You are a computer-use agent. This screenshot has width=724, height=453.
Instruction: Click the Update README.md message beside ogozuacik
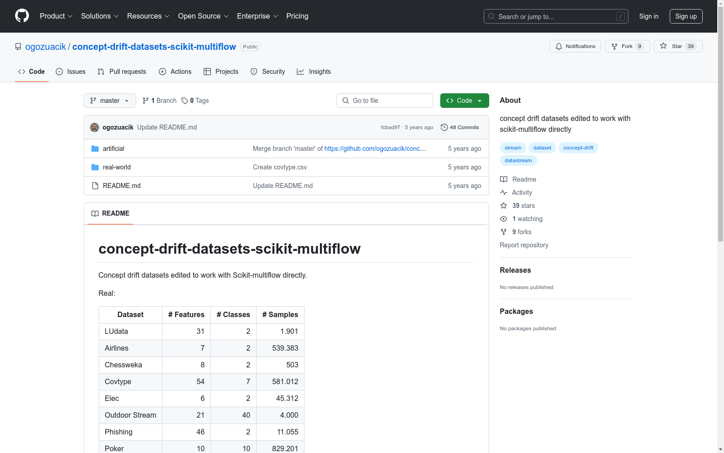tap(167, 127)
